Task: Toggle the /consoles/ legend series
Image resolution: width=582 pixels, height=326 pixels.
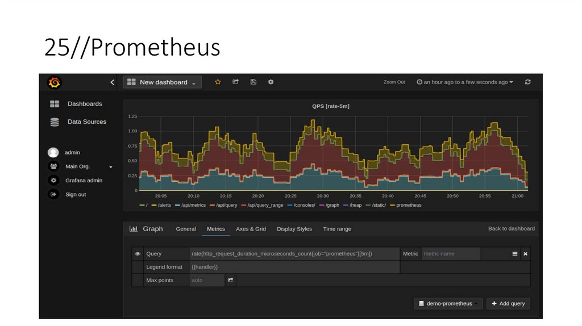Action: pyautogui.click(x=301, y=205)
